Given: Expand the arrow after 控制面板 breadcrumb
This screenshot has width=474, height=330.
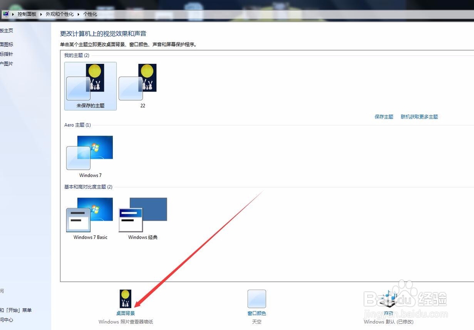Looking at the screenshot, I should click(41, 14).
